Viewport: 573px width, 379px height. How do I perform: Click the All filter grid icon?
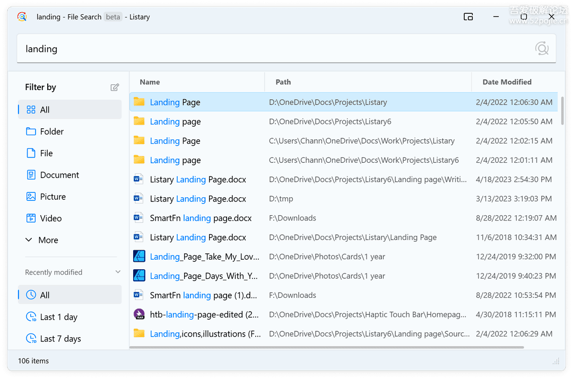click(31, 110)
